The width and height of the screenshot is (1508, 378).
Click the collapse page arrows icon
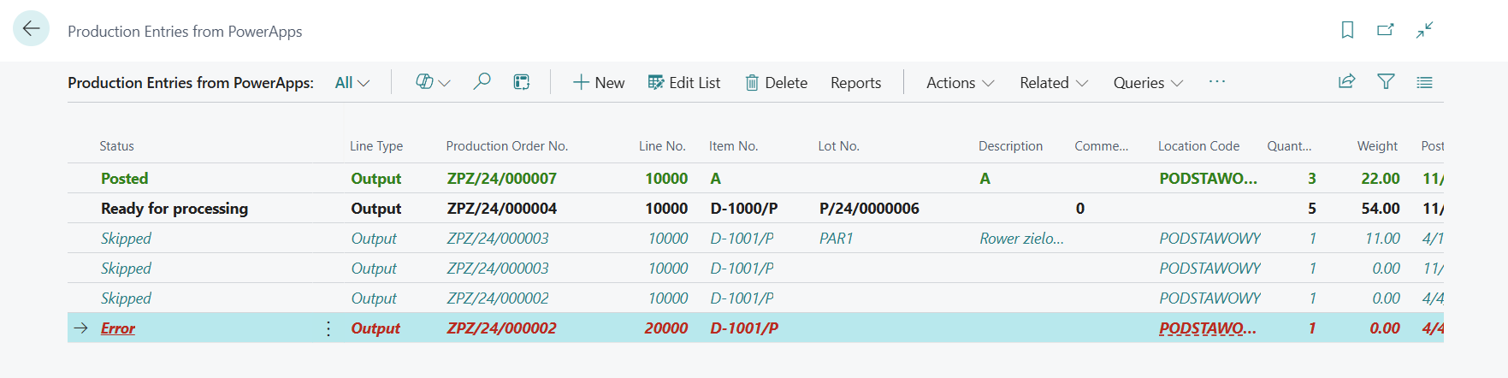coord(1424,30)
